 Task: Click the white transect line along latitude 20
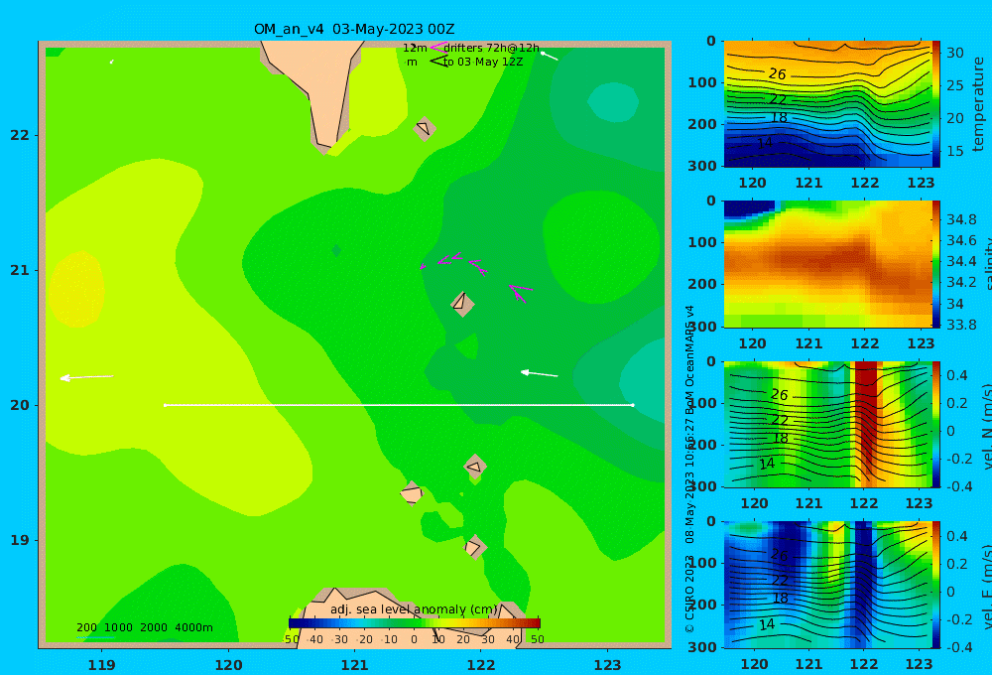point(399,405)
